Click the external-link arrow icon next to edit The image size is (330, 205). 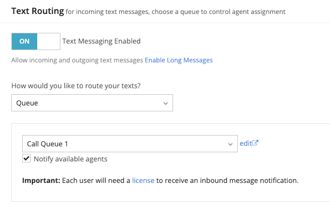[x=255, y=143]
